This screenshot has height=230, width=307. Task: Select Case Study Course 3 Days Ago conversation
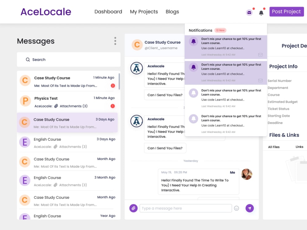67,123
